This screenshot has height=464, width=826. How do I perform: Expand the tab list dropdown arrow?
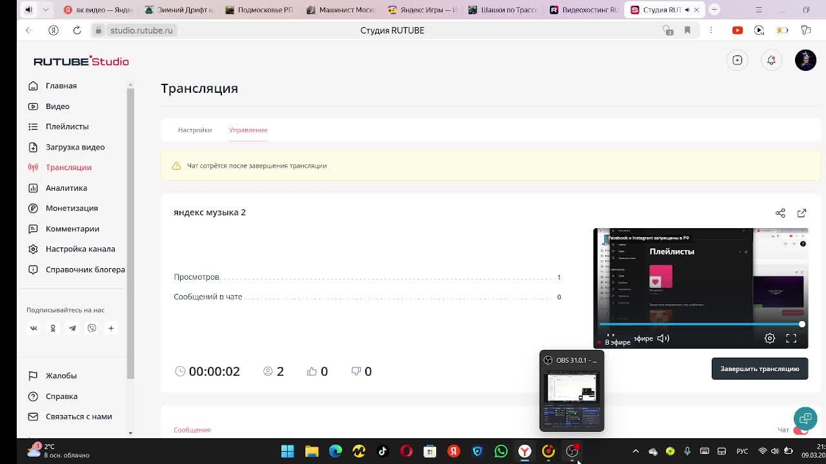[x=46, y=10]
